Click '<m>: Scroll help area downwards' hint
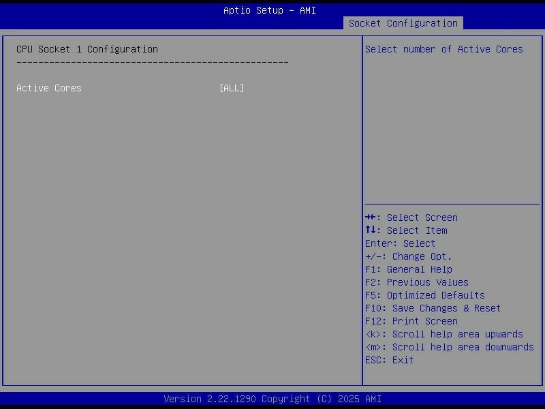The width and height of the screenshot is (545, 409). (x=450, y=347)
